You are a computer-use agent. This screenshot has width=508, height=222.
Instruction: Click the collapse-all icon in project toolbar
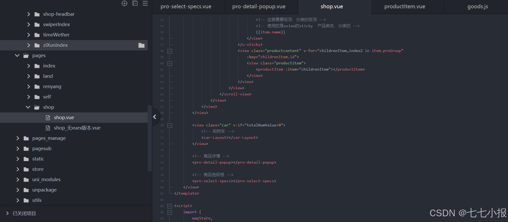point(135,3)
